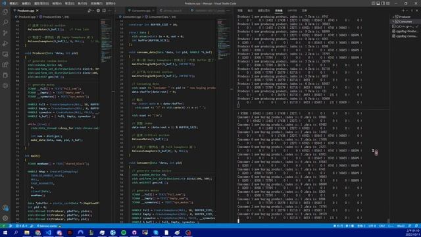The width and height of the screenshot is (421, 237).
Task: Click C++ language mode in status bar
Action: coord(391,226)
